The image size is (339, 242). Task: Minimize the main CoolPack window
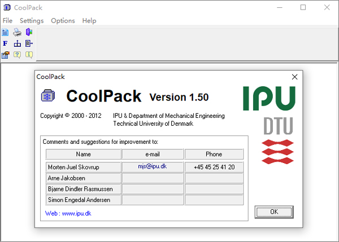pos(280,7)
